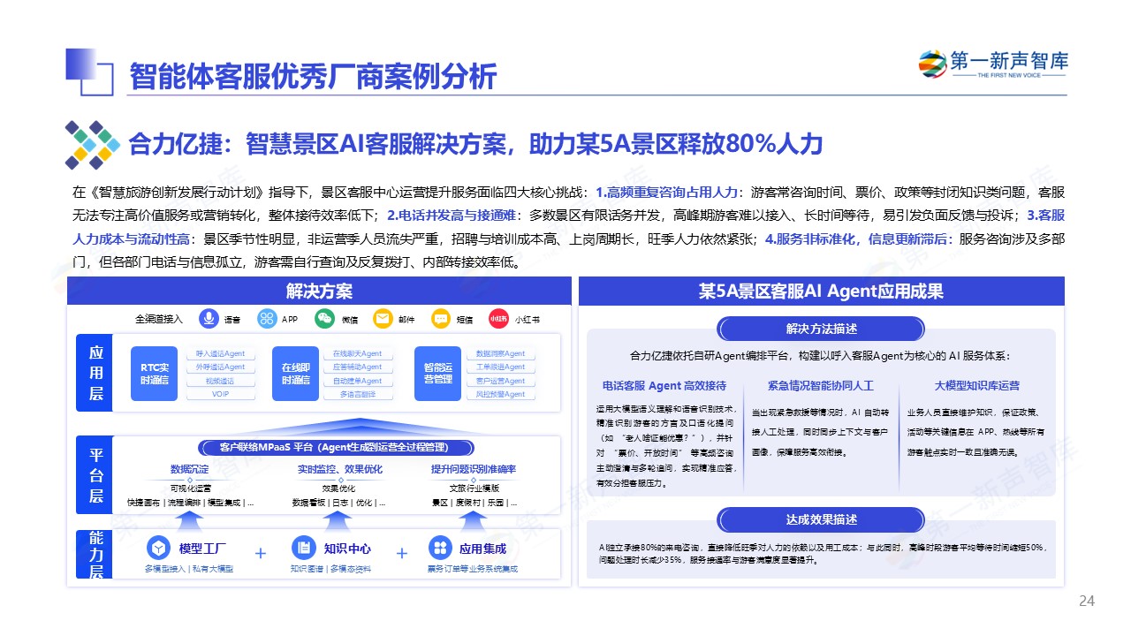This screenshot has width=1131, height=636.
Task: Click the 达成效果描述 pill button
Action: tap(821, 519)
